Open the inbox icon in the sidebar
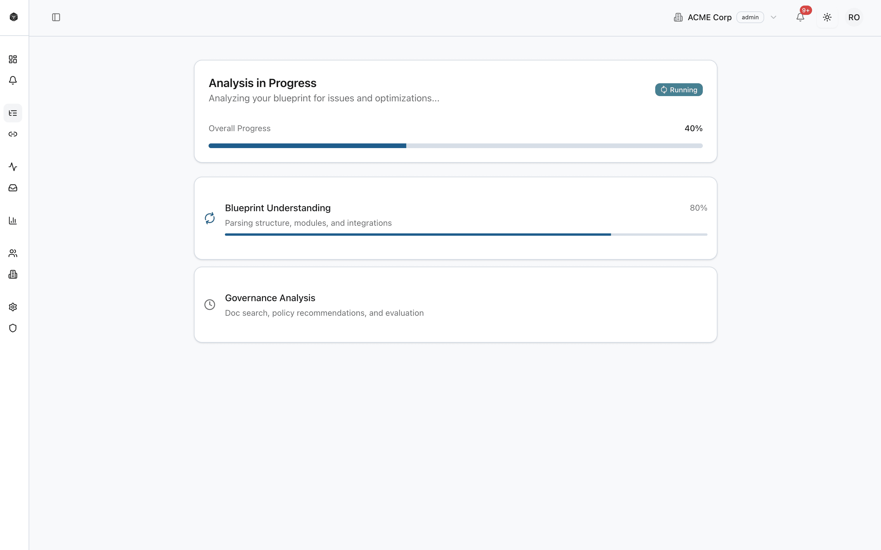This screenshot has height=550, width=881. tap(13, 188)
